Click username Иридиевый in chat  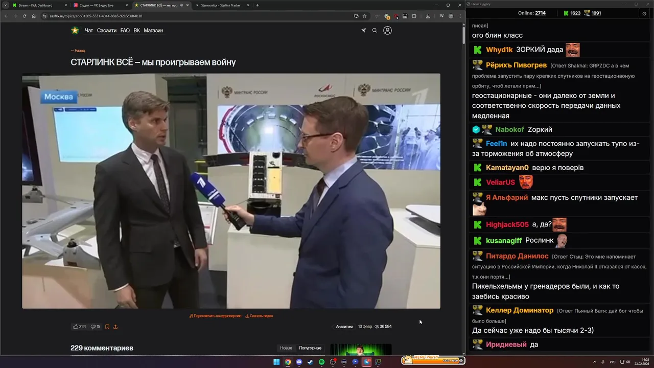tap(506, 344)
